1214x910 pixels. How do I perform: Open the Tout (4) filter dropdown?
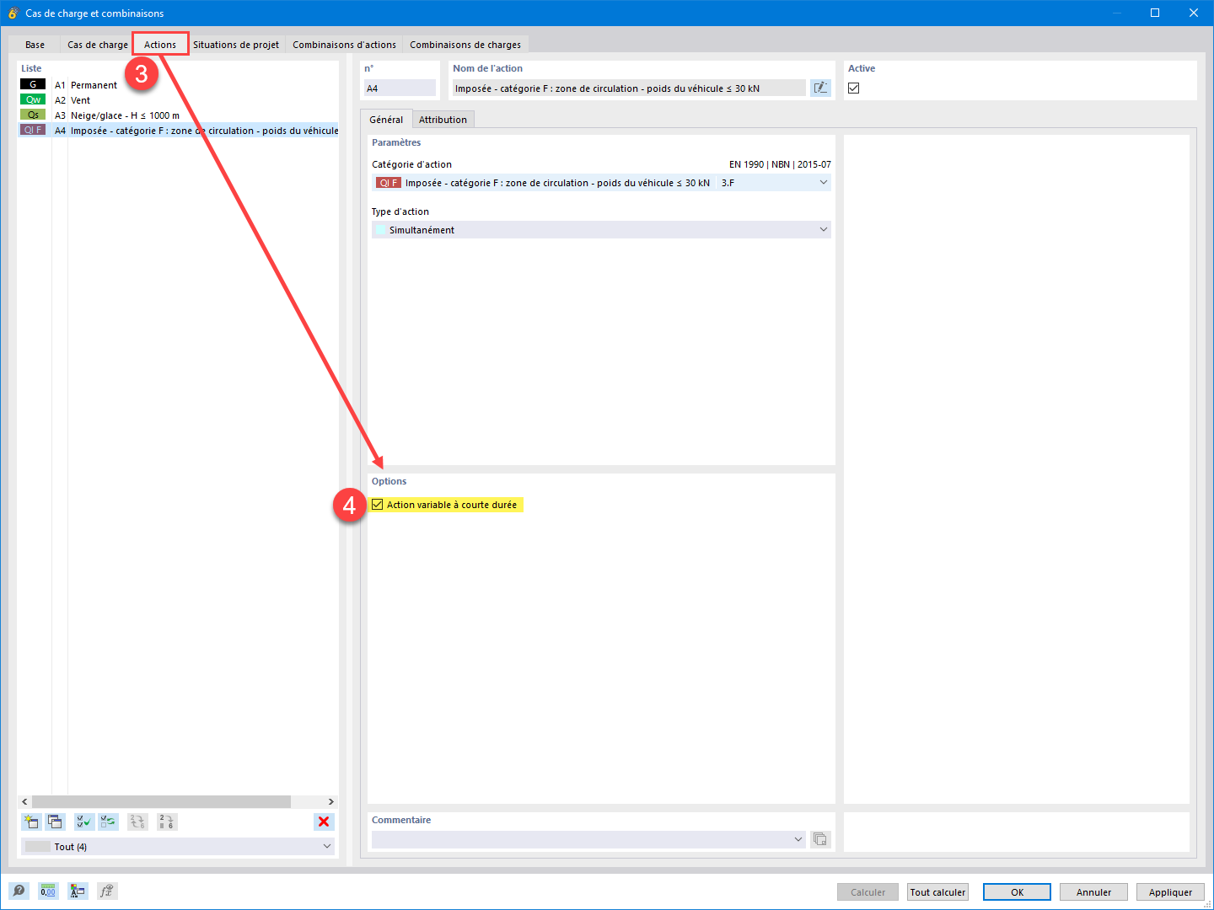tap(327, 846)
